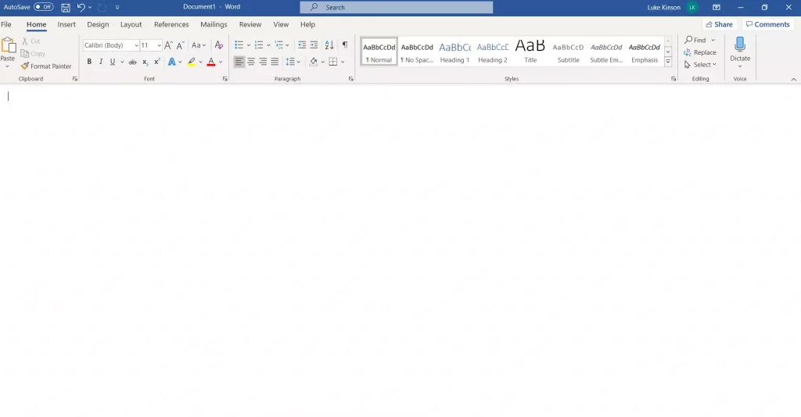Expand the Styles gallery more arrow
The height and width of the screenshot is (417, 801).
[x=668, y=62]
